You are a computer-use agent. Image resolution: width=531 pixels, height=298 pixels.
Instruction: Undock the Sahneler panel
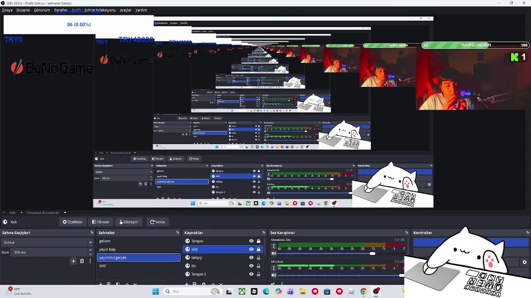click(x=178, y=233)
